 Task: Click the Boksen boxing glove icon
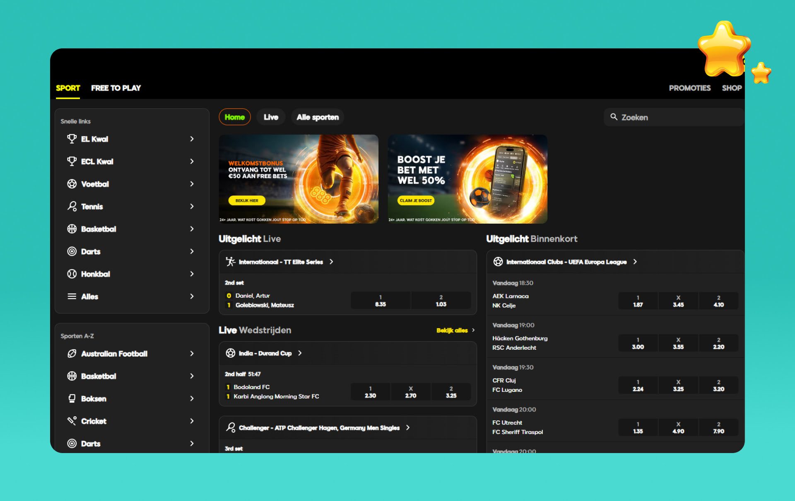tap(72, 398)
